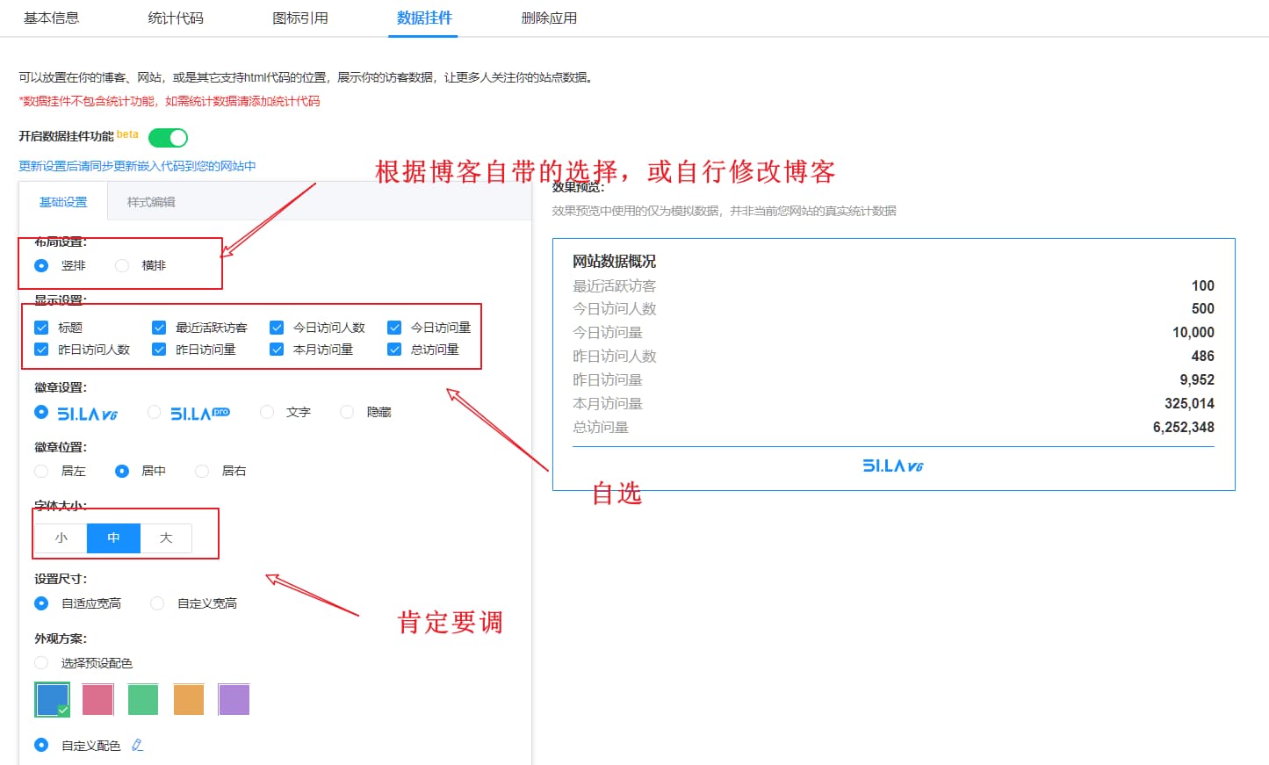Select the 文字 badge option

pyautogui.click(x=267, y=412)
